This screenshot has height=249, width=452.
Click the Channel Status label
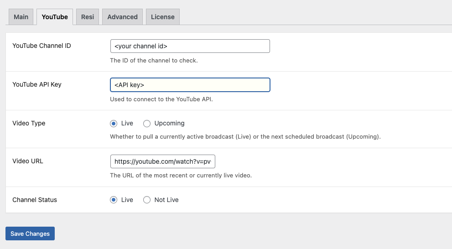[35, 200]
